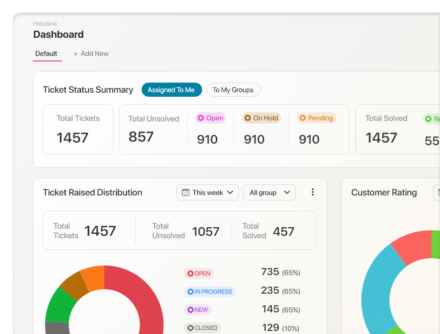The image size is (440, 334).
Task: Select the Assigned To Me filter
Action: click(x=172, y=90)
